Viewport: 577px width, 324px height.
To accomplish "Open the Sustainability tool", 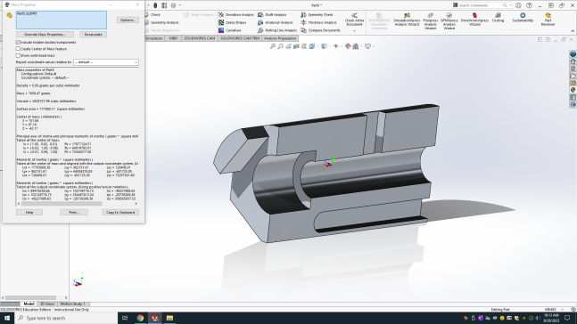I will pos(523,18).
